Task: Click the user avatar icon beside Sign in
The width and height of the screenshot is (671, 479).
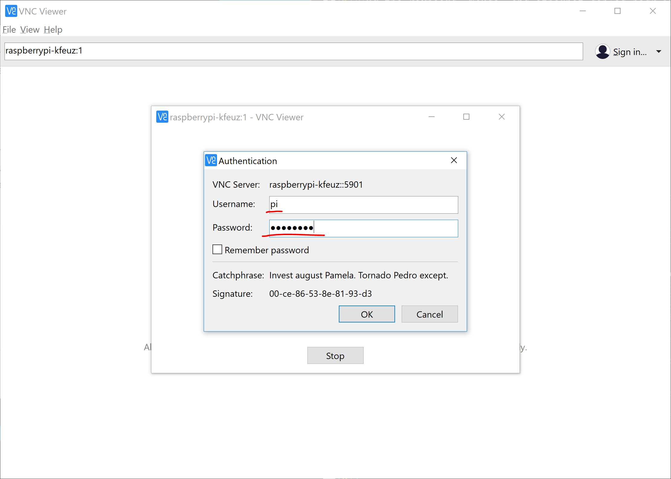Action: (x=603, y=52)
